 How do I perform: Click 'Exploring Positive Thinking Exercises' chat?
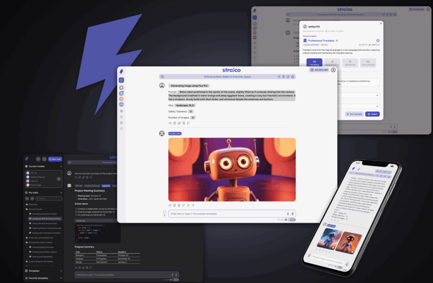tap(46, 228)
